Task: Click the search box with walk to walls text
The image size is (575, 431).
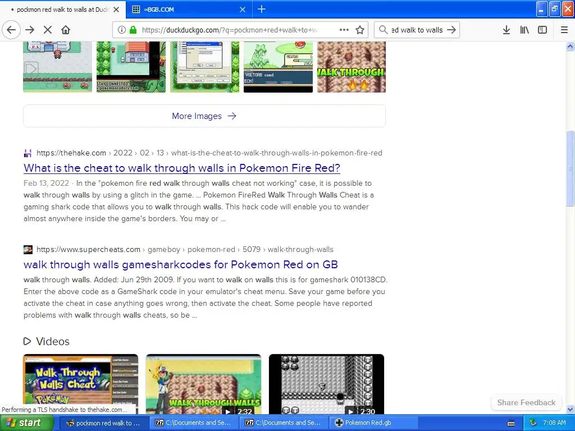Action: (x=417, y=30)
